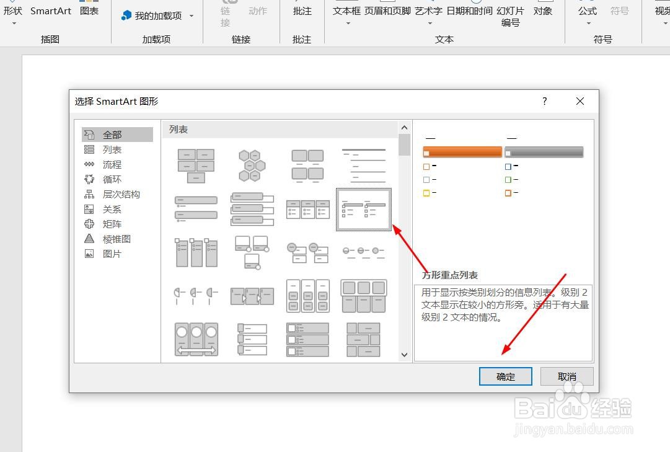This screenshot has width=670, height=452.
Task: Click the 幻灯片编号 slide number button
Action: (510, 16)
